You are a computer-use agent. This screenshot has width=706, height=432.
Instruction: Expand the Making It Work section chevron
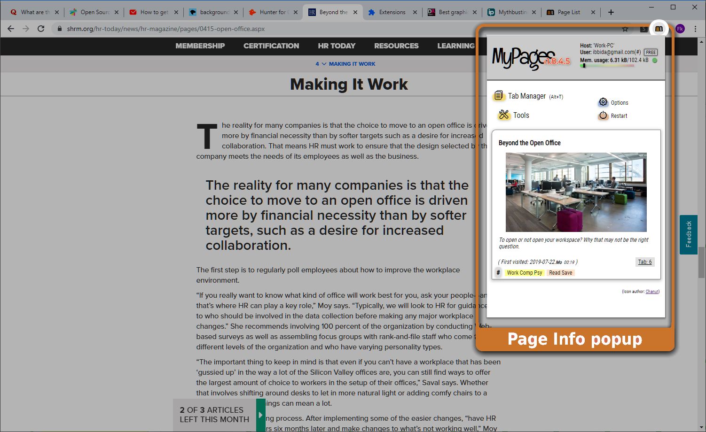[324, 63]
